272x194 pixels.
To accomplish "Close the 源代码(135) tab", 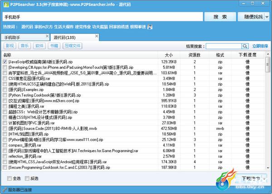I will click(97, 36).
